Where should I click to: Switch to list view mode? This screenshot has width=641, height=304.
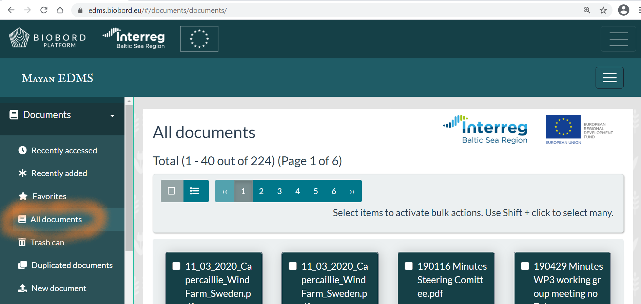click(x=196, y=191)
